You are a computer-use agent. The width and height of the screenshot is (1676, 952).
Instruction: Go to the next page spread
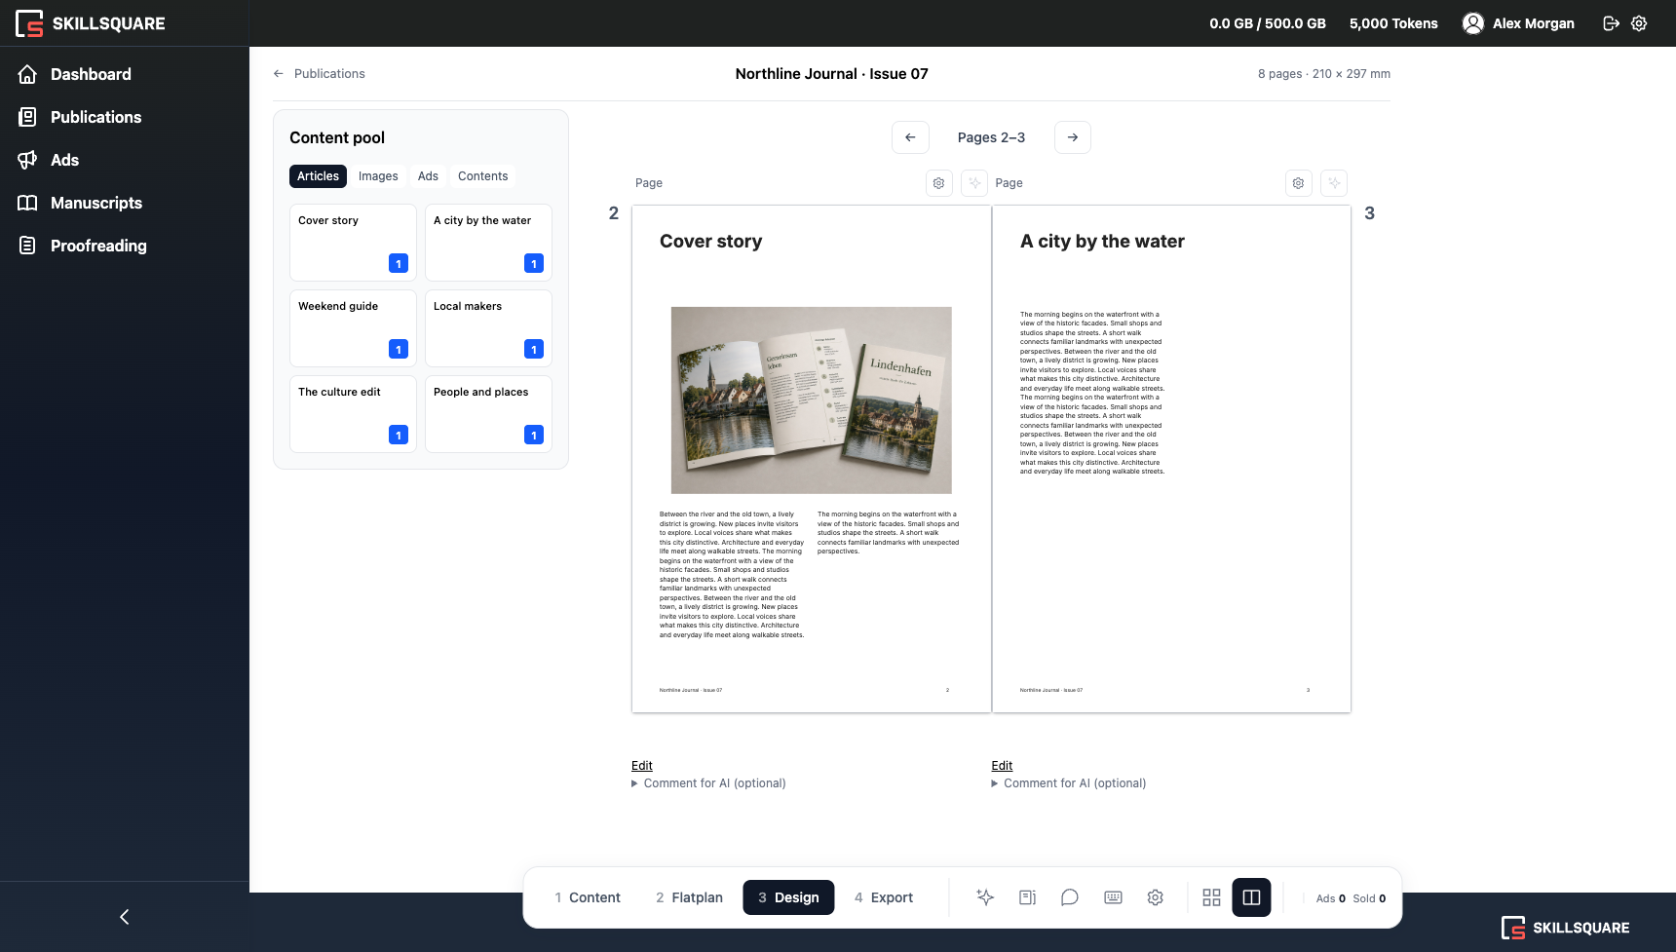click(1073, 137)
